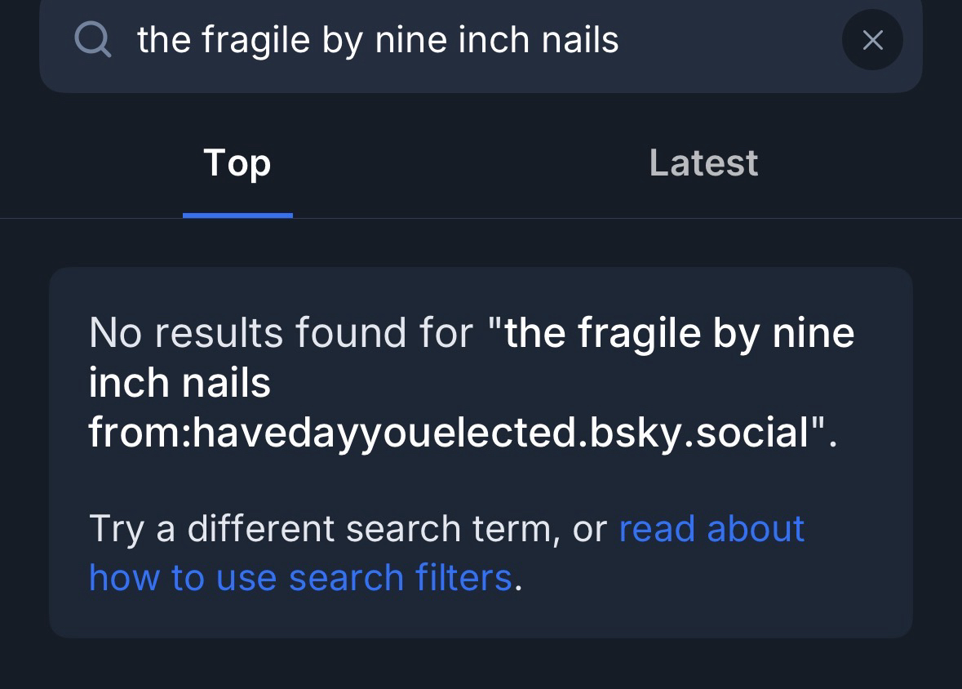Click the "No results found for" text
Screen dimensions: 962x689
point(281,333)
